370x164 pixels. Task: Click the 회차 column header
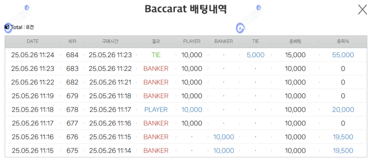click(x=72, y=42)
